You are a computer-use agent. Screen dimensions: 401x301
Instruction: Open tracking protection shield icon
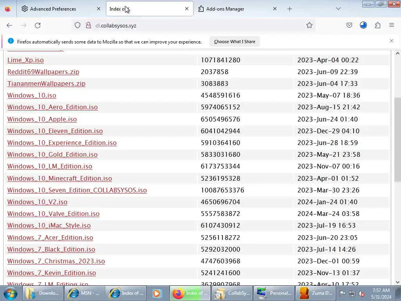(78, 25)
